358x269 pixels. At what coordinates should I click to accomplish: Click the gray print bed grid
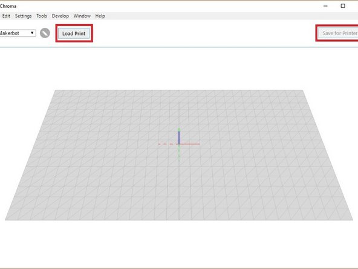179,155
